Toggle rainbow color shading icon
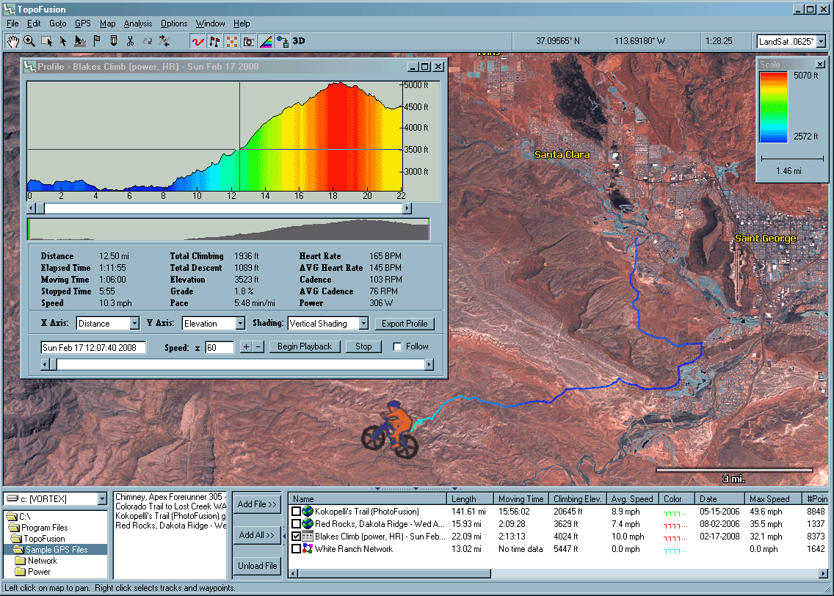The width and height of the screenshot is (834, 596). pos(266,41)
